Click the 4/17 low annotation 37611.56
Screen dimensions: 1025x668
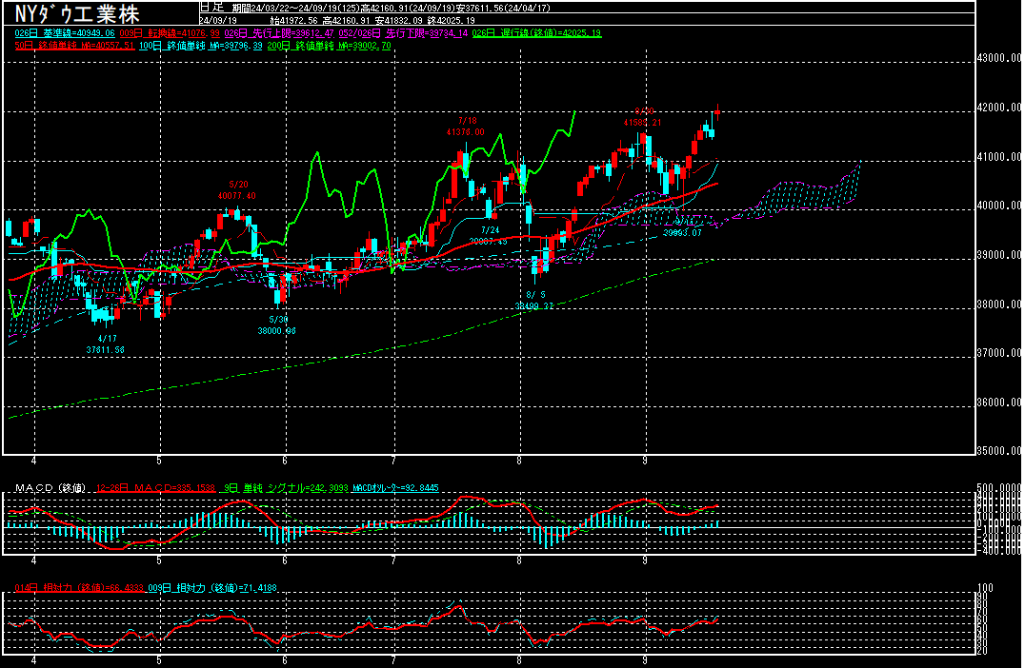click(x=105, y=350)
